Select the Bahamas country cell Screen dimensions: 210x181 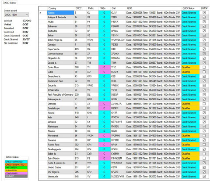pos(61,26)
